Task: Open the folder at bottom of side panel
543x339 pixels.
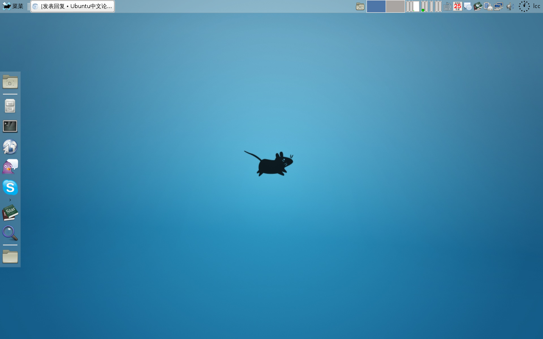Action: pos(10,256)
